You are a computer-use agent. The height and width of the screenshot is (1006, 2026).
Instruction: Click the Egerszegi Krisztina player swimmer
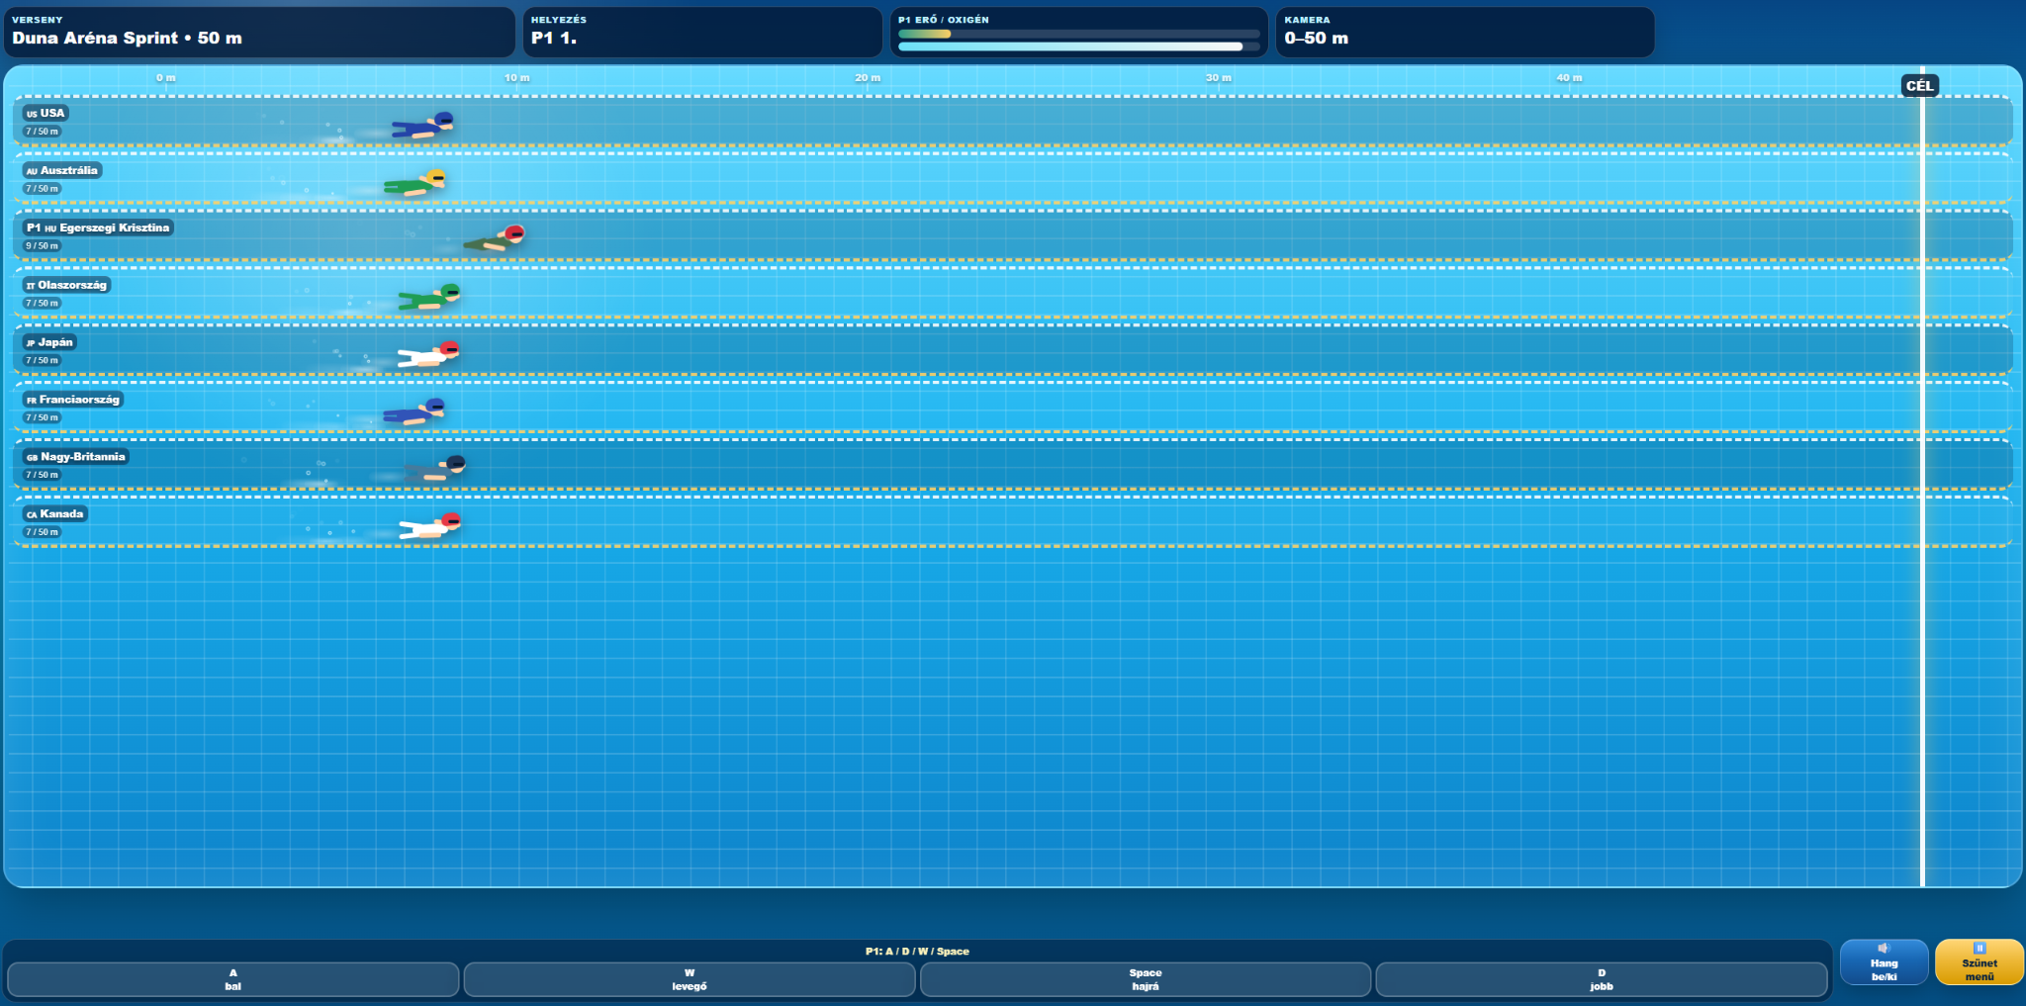(x=495, y=238)
